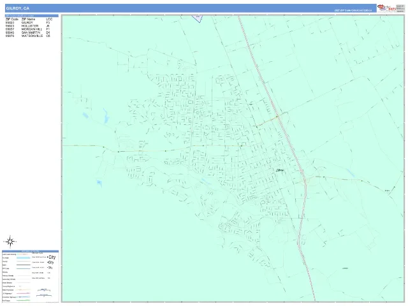Click the pink US Highways line in legend
408x306 pixels.
24,293
